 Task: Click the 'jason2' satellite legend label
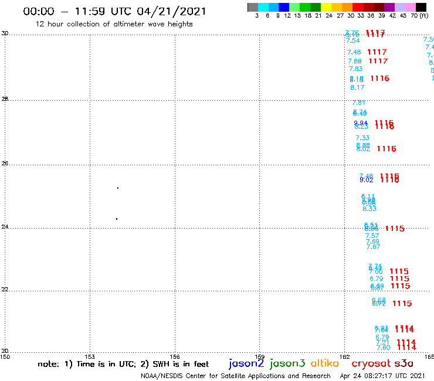click(x=246, y=364)
